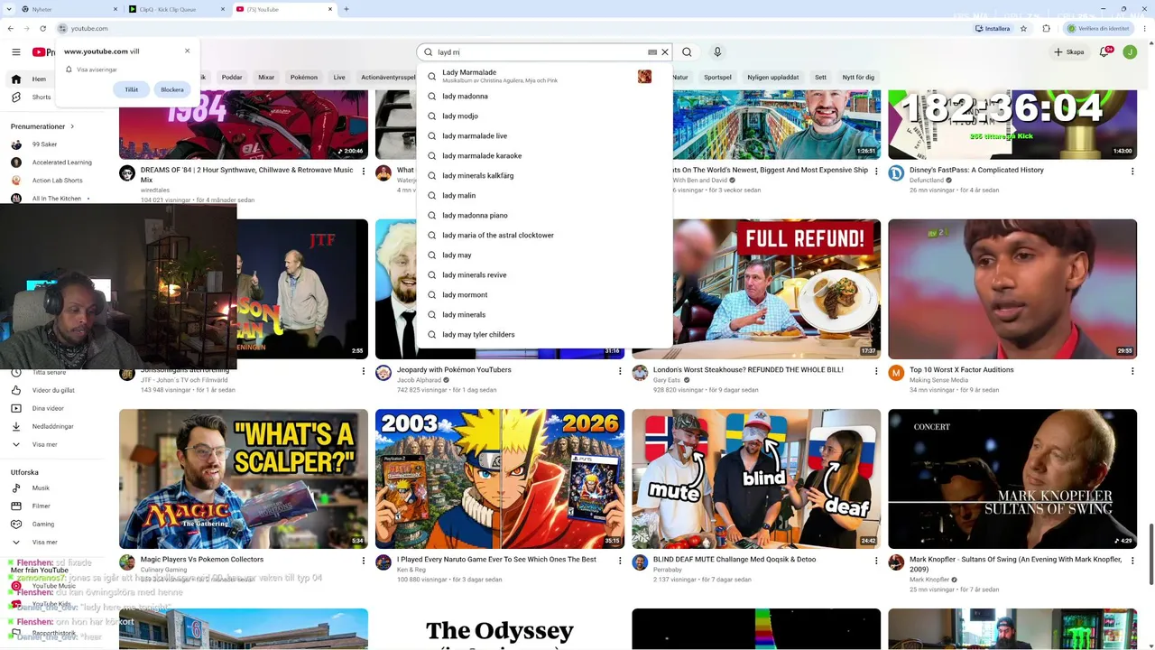This screenshot has width=1155, height=650.
Task: Open options for Top 10 Worst X Factor Auditions
Action: pyautogui.click(x=1132, y=371)
